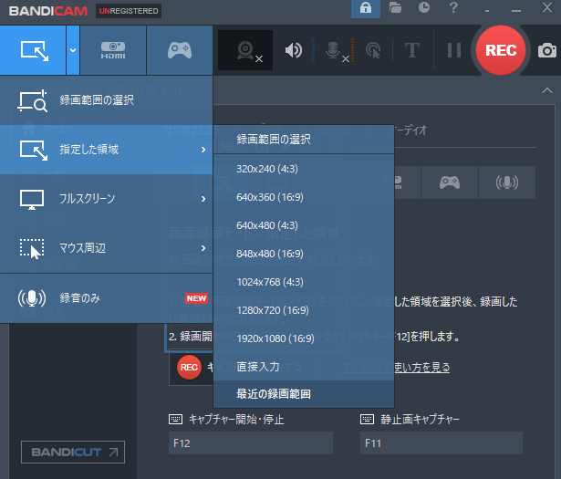Click the microphone icon beside 録音のみ

tap(32, 298)
